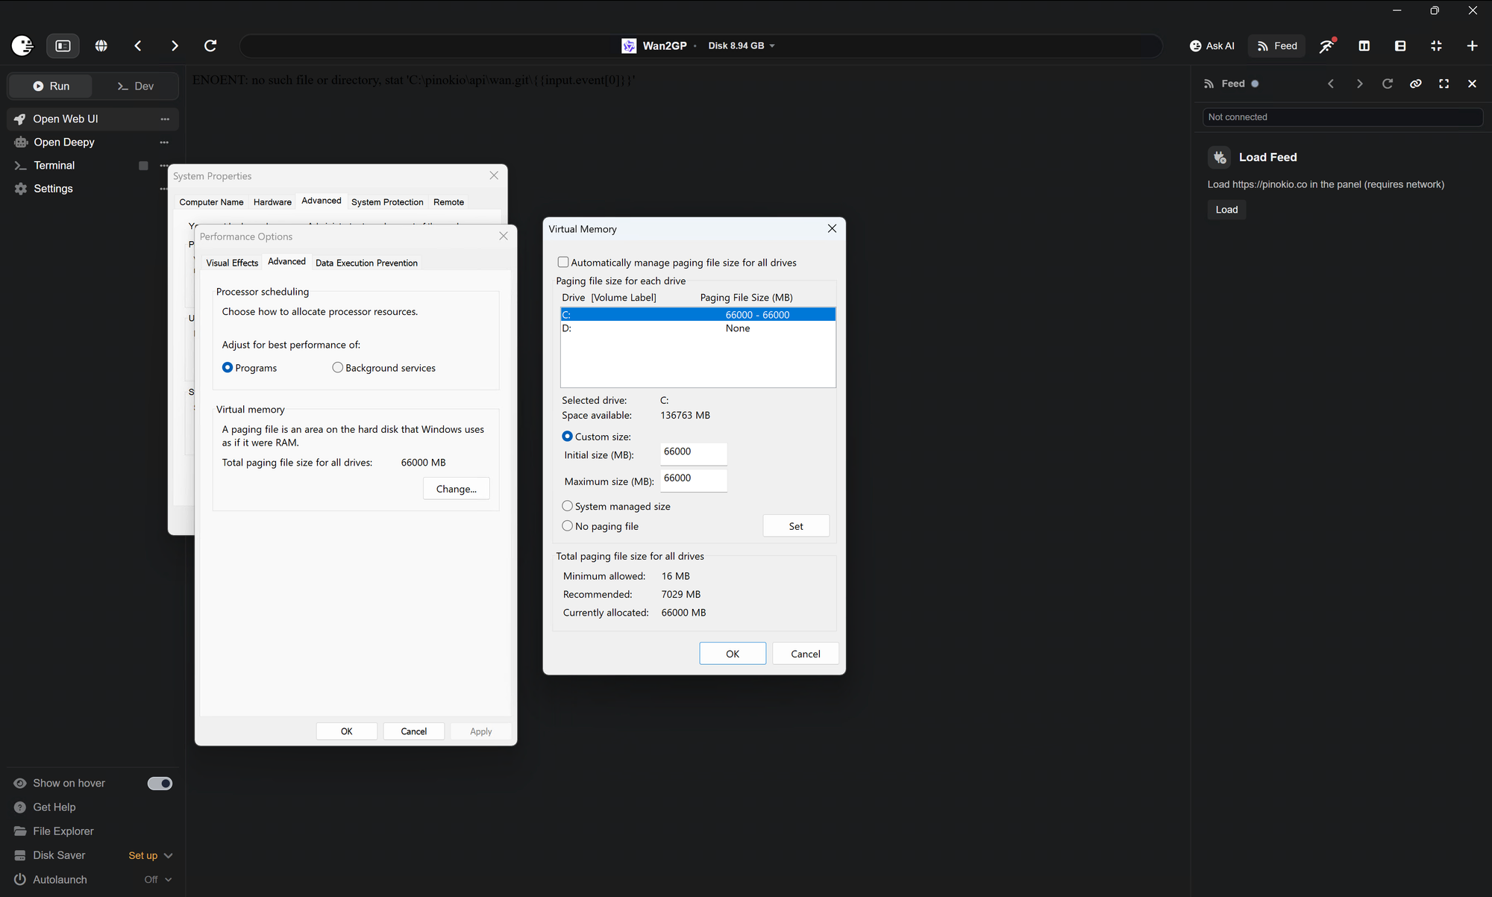Switch to Visual Effects tab

tap(232, 263)
